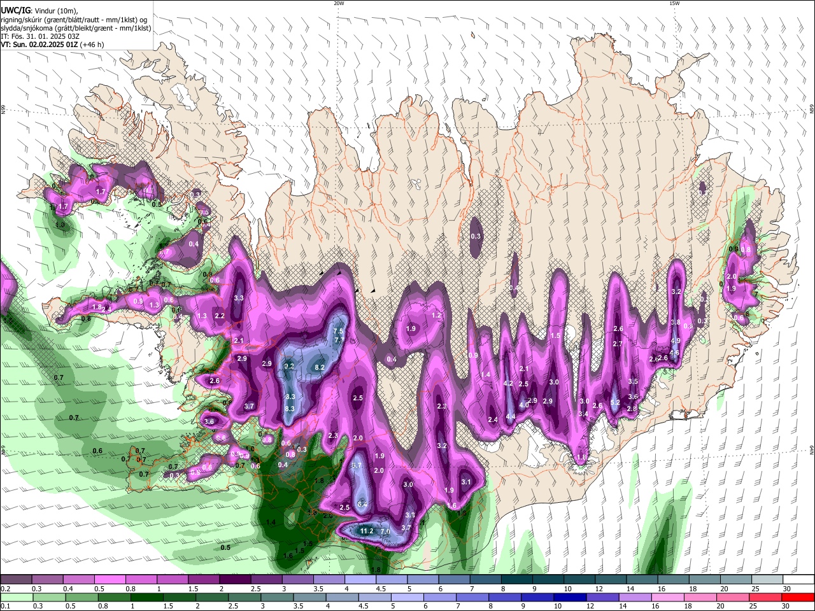Click the init time 'IT: Fös. 31. 01. 2025 03Z'
Screen dimensions: 815x611
click(39, 36)
